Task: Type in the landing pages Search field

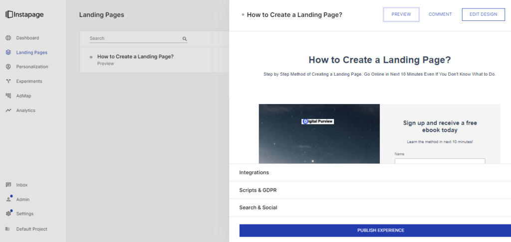Action: click(x=135, y=38)
